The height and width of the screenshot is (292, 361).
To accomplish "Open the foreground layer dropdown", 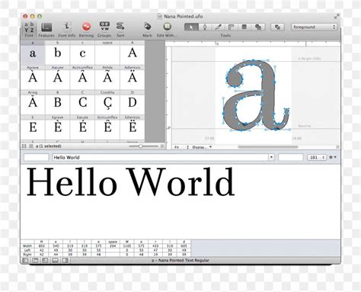I will (315, 27).
